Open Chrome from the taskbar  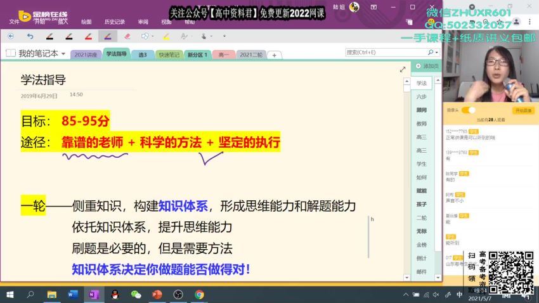199,294
